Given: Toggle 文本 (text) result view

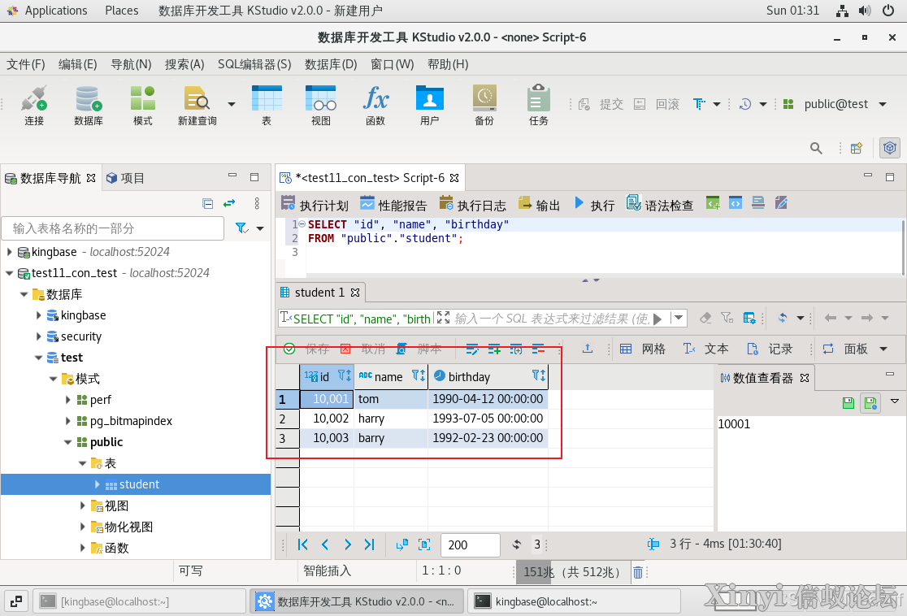Looking at the screenshot, I should 705,349.
